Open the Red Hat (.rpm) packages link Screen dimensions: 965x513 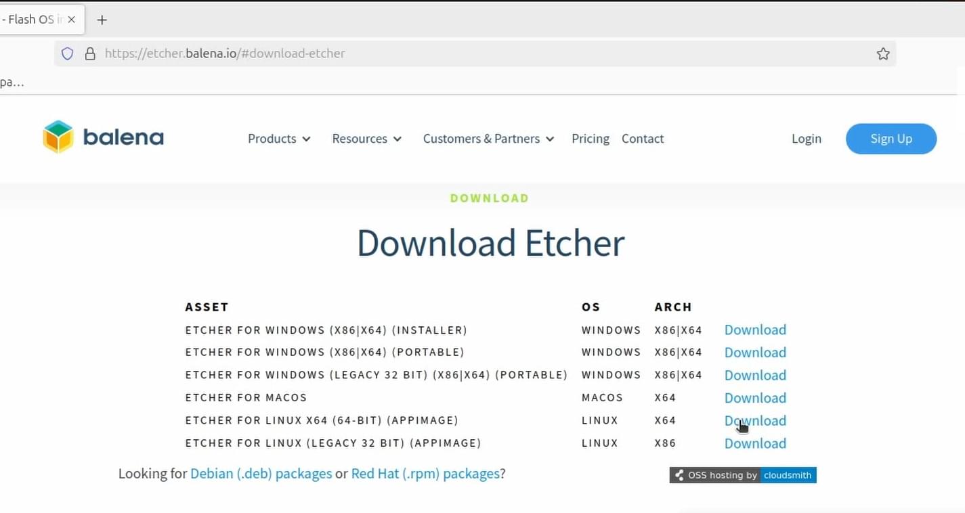pos(425,474)
